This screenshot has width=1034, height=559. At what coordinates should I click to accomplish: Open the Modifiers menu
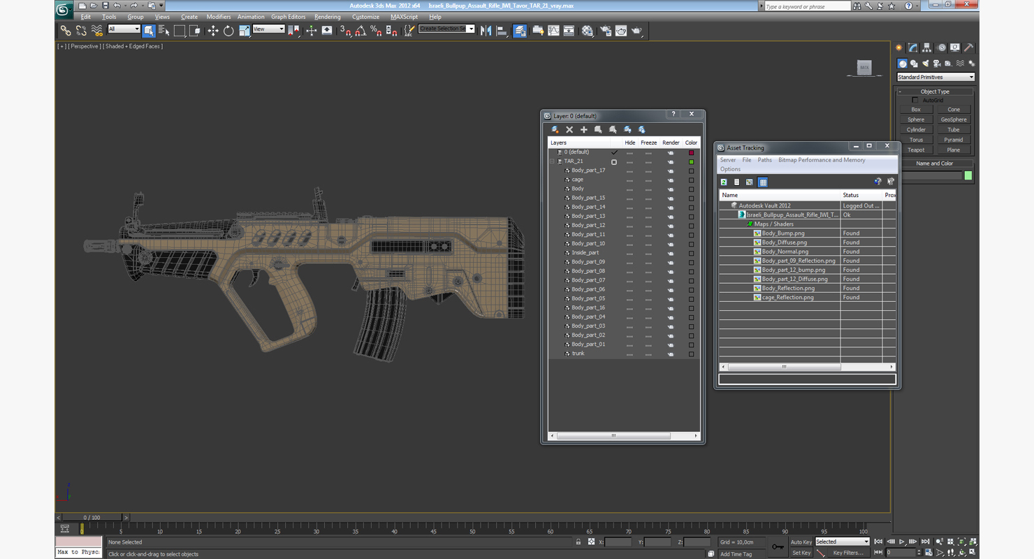219,17
